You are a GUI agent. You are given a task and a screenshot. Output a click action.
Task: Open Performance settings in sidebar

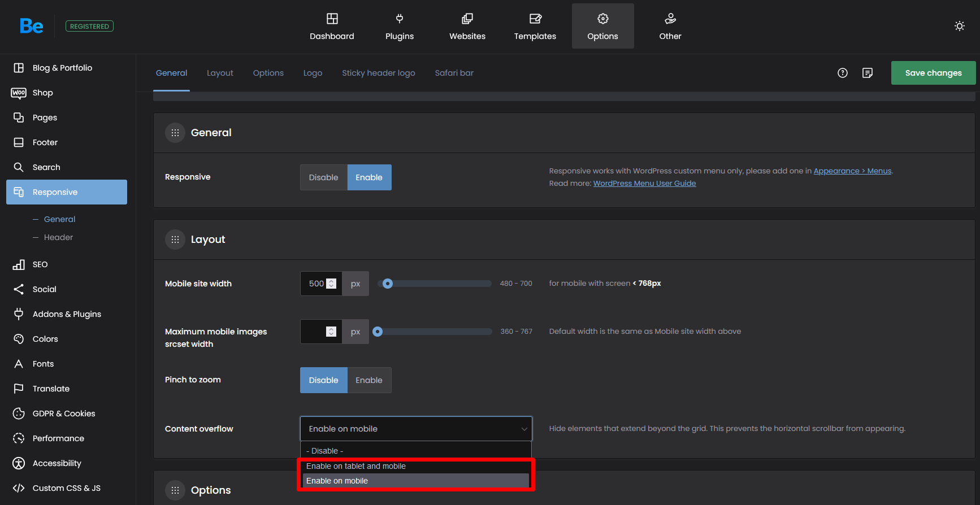(x=67, y=438)
